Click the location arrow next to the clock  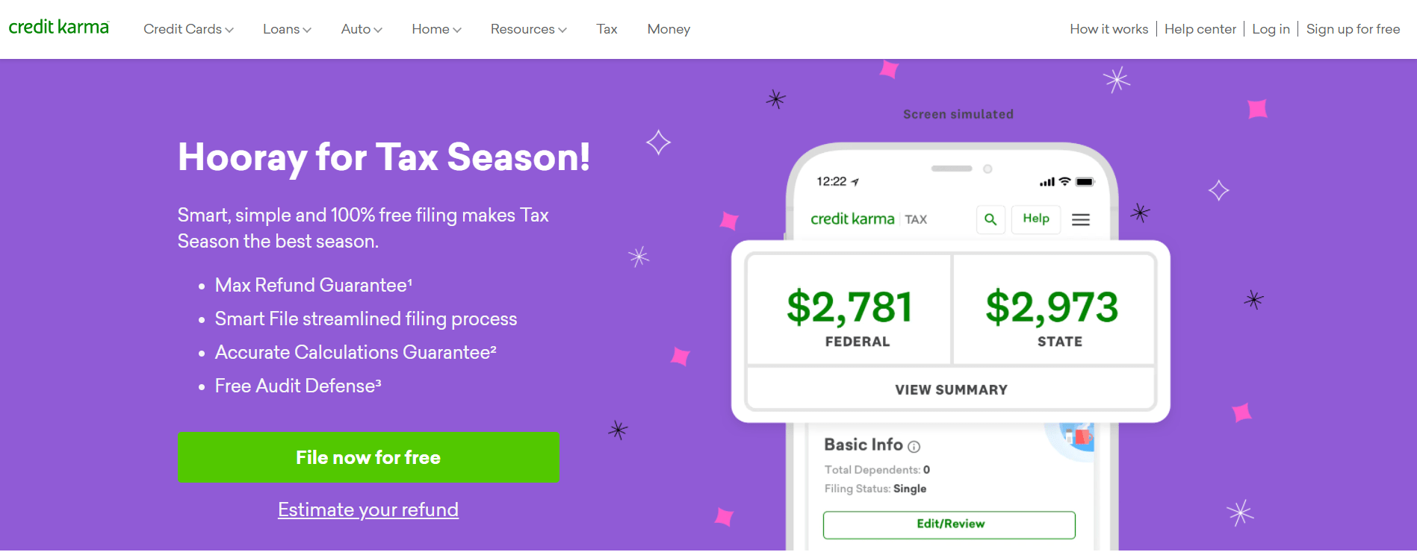pos(854,180)
